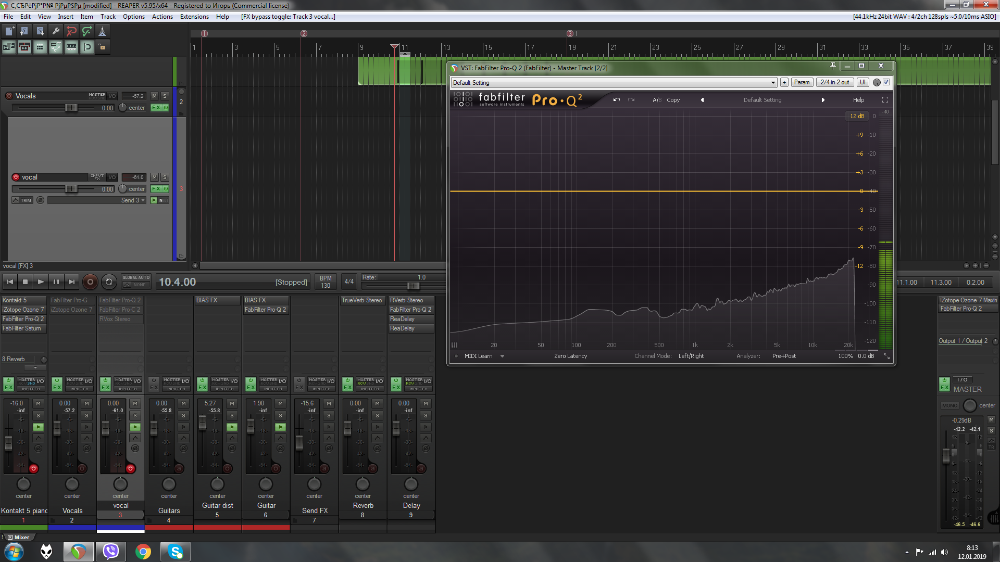Click the playback Rate slider handle

tap(413, 286)
